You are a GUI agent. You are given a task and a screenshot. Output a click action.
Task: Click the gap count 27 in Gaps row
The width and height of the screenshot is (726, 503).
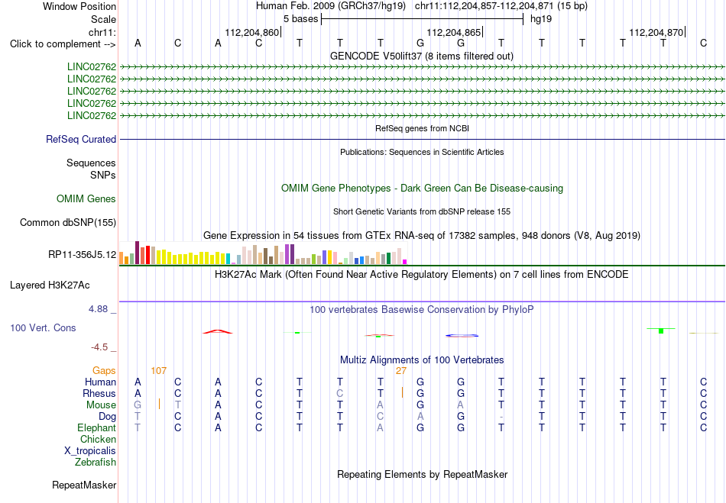(401, 371)
